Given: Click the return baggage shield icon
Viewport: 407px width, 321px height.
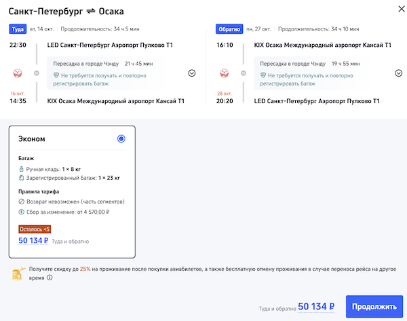Looking at the screenshot, I should click(260, 75).
